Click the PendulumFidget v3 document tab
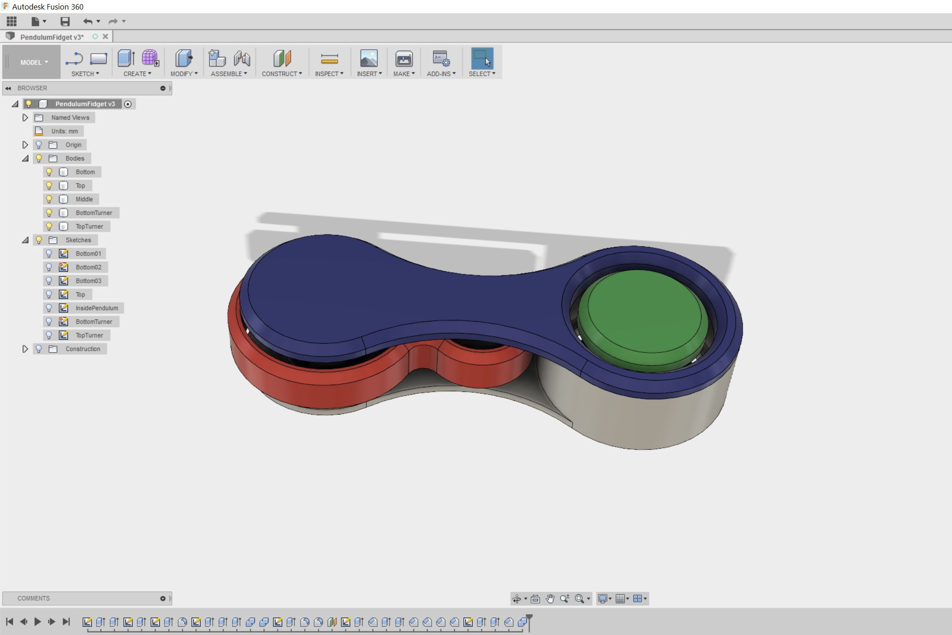Viewport: 952px width, 635px height. [x=52, y=37]
